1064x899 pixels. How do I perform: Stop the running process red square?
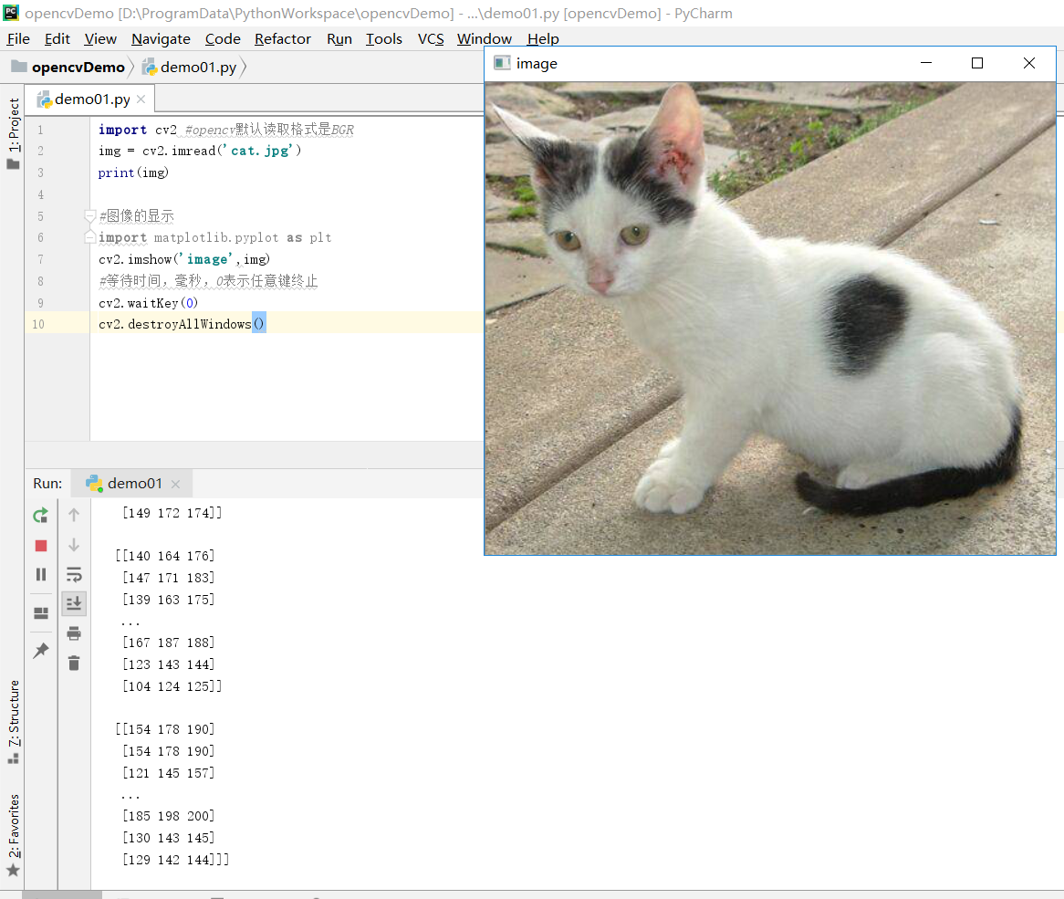click(x=41, y=546)
